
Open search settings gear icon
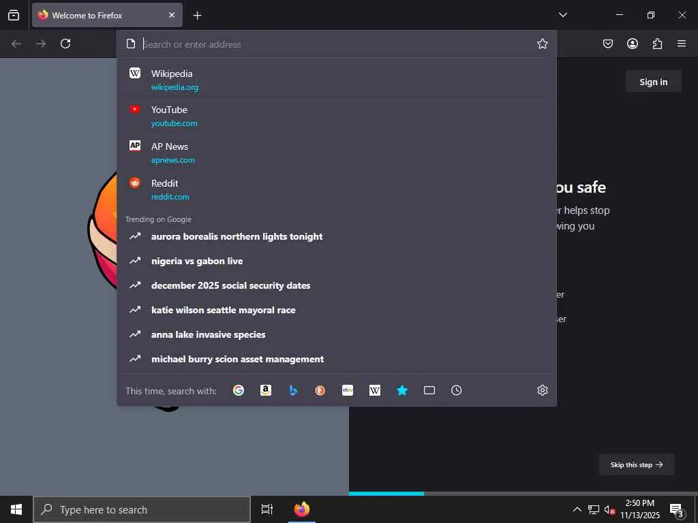(x=542, y=390)
